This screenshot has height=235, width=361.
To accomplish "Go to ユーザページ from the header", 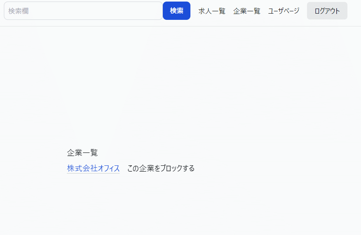I will pos(284,11).
